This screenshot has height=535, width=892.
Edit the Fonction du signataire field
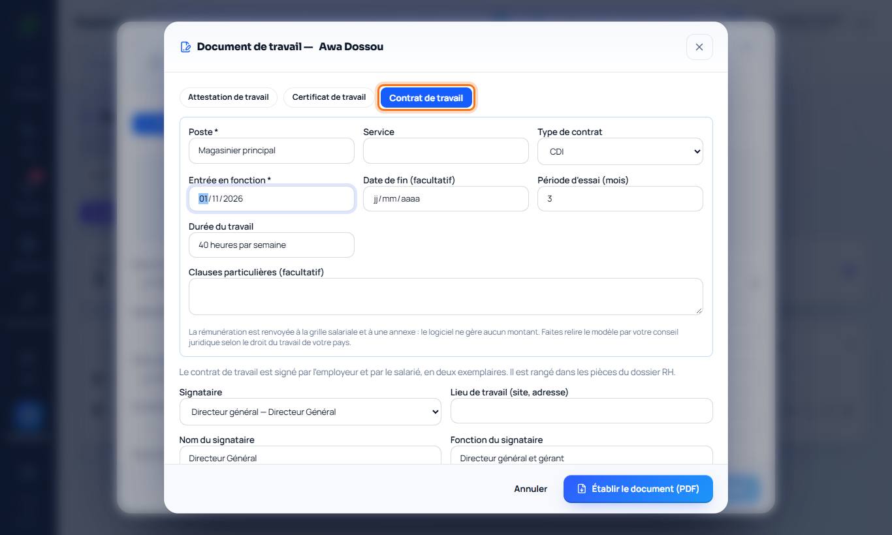click(582, 455)
